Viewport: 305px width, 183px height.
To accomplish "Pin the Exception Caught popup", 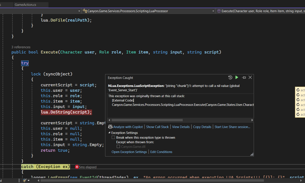I will click(x=244, y=77).
